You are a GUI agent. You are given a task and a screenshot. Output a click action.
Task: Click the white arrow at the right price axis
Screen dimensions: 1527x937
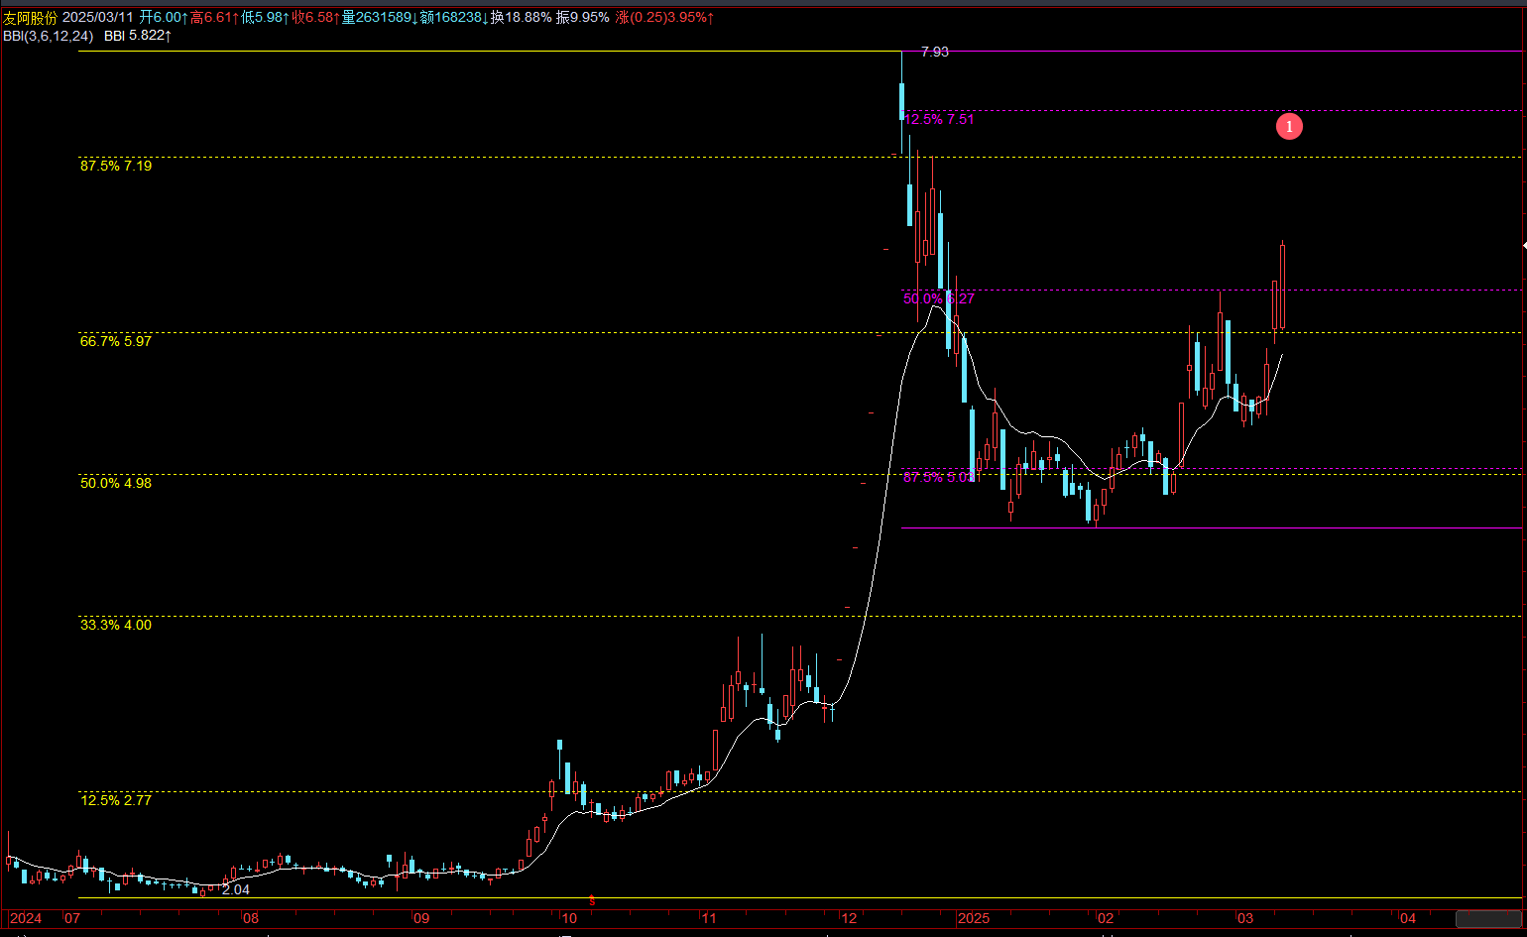coord(1524,244)
